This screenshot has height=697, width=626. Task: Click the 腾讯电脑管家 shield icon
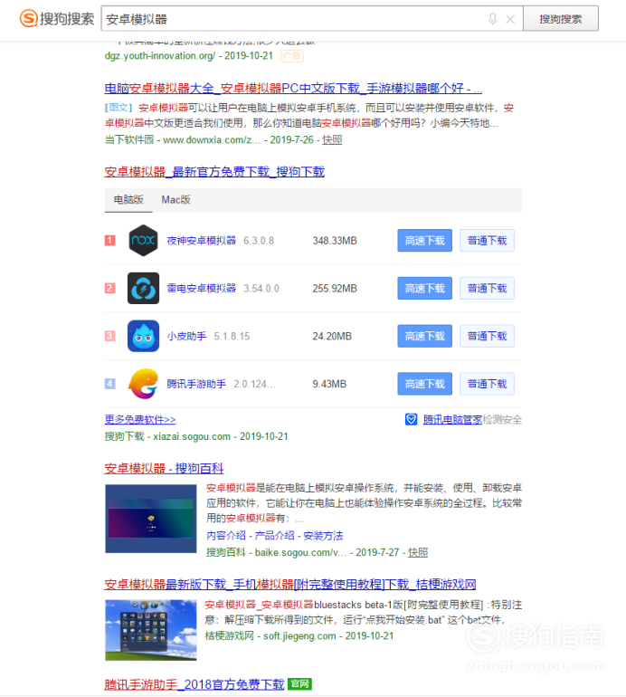[x=411, y=419]
